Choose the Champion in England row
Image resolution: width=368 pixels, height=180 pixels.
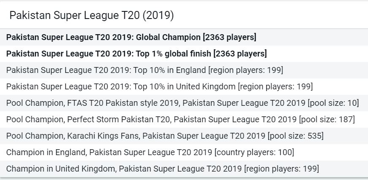[184, 152]
